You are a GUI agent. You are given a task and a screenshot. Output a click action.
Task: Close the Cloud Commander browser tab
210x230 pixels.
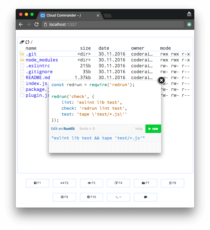(x=98, y=15)
